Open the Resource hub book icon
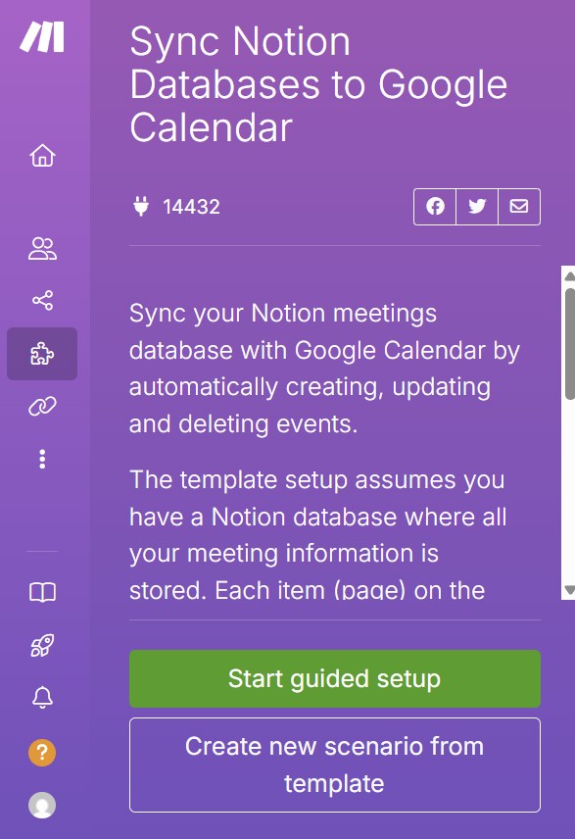The width and height of the screenshot is (575, 839). 42,592
